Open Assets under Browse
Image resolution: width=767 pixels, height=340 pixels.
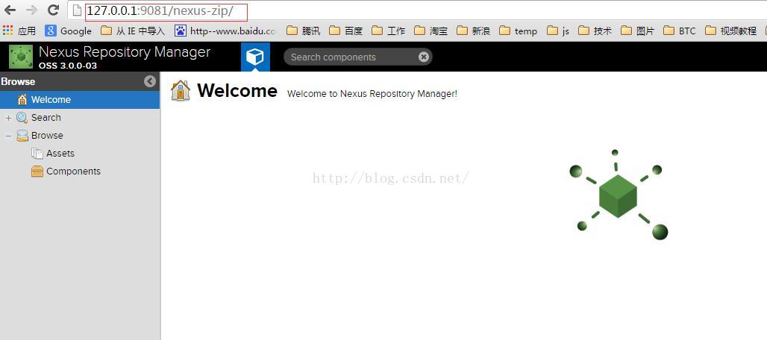60,154
